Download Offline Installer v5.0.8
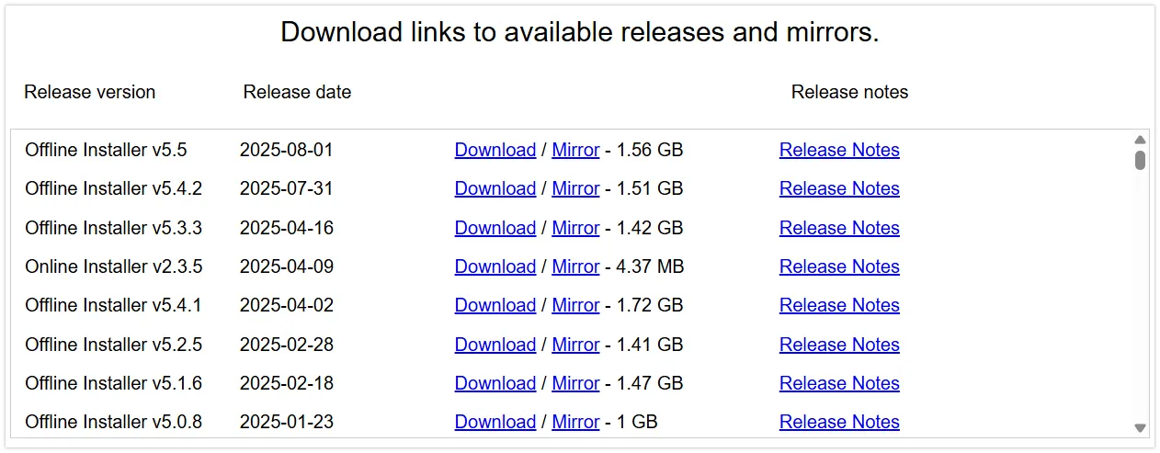1160x453 pixels. tap(495, 422)
